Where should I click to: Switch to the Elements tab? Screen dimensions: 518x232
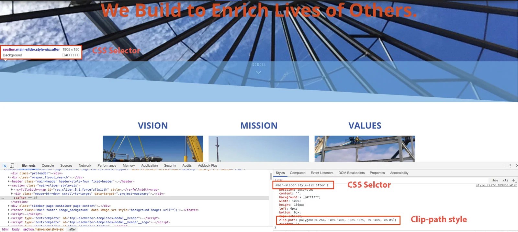point(29,165)
